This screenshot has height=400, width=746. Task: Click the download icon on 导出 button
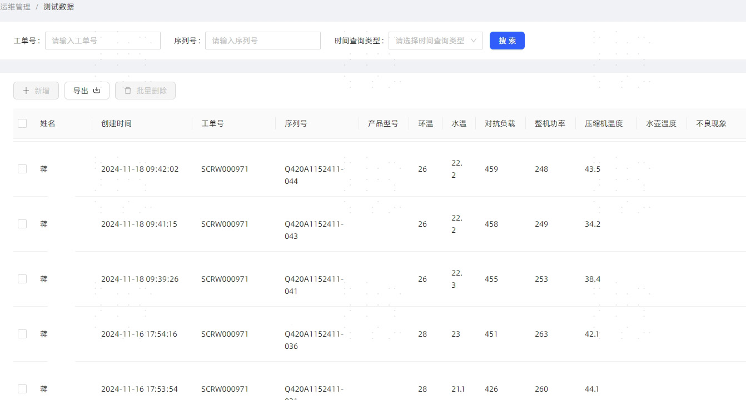(x=97, y=91)
